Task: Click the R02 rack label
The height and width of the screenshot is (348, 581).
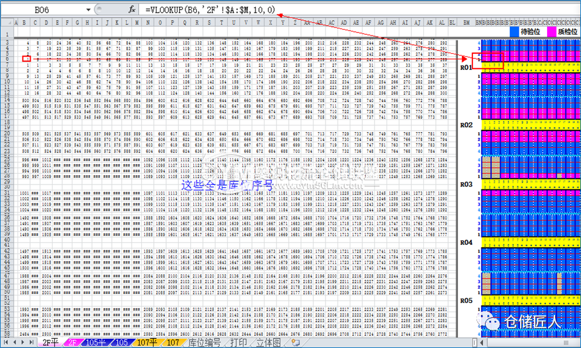Action: pos(466,125)
